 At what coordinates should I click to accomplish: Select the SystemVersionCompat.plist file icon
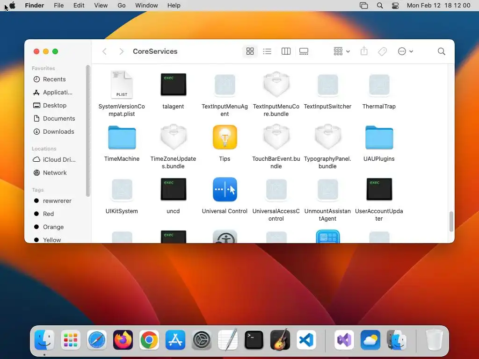point(122,85)
